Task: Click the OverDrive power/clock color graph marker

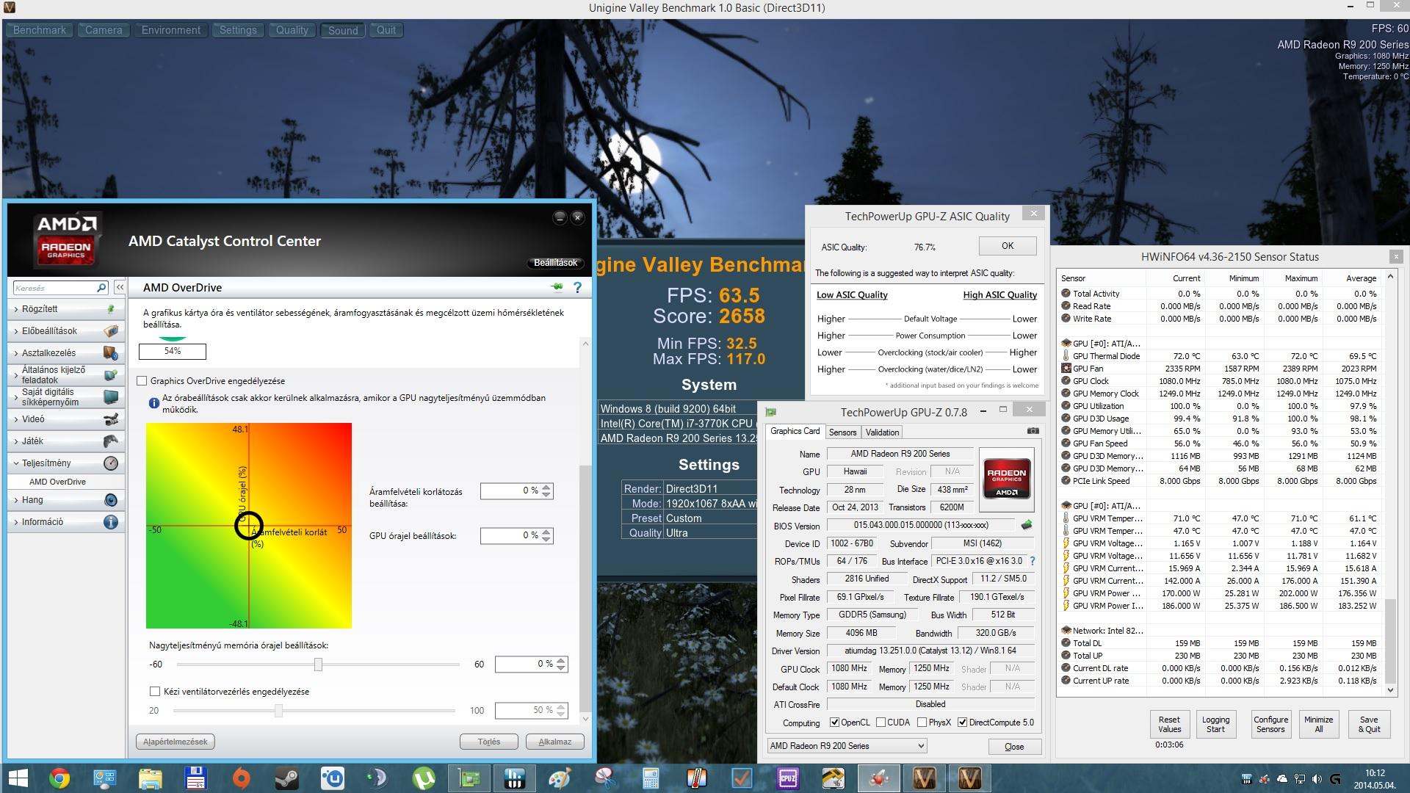Action: pos(248,526)
